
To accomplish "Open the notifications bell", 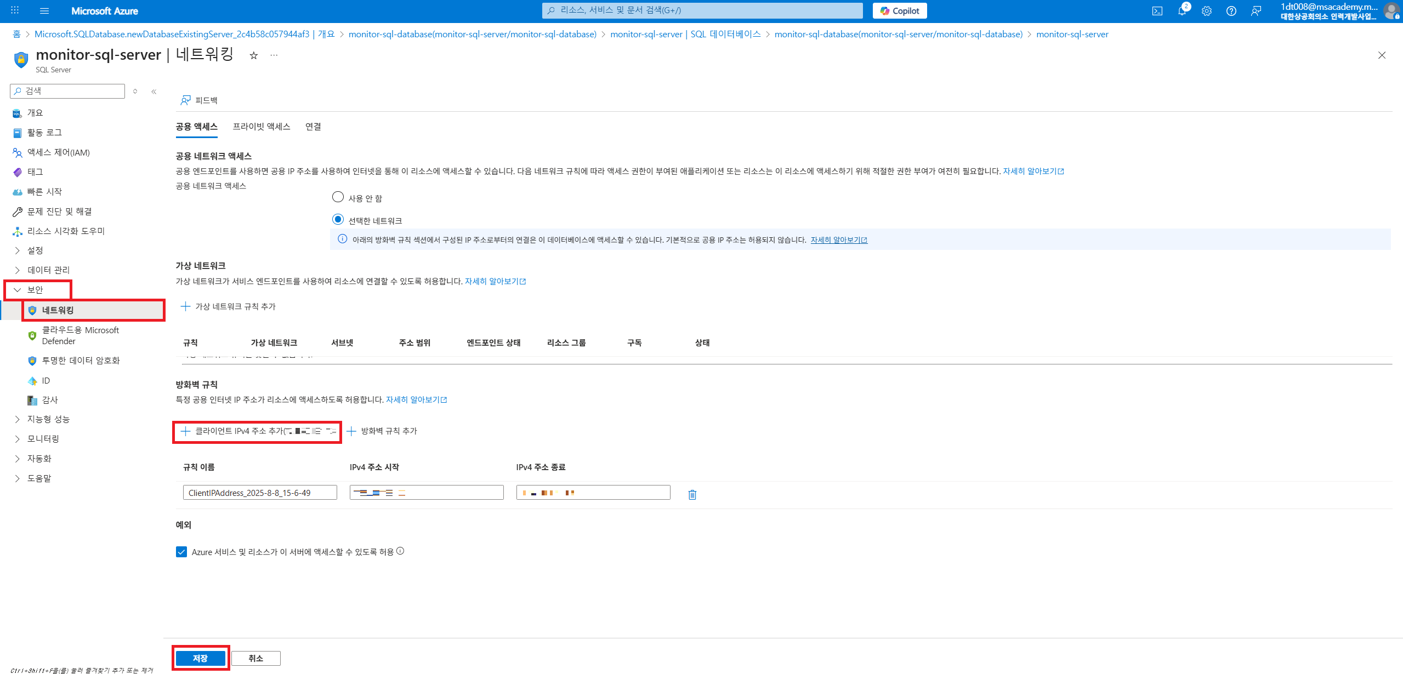I will pos(1182,11).
